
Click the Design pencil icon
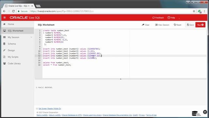(4, 50)
